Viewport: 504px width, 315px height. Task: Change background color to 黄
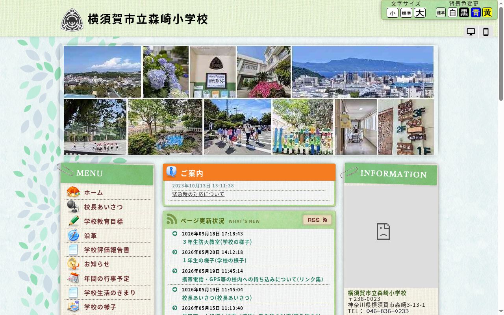[x=487, y=13]
